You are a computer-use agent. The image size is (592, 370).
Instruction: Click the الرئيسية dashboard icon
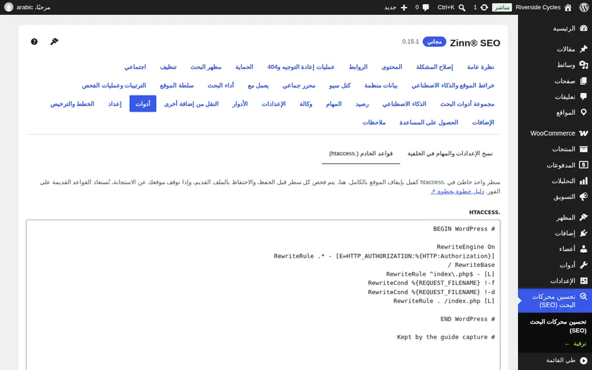[584, 28]
